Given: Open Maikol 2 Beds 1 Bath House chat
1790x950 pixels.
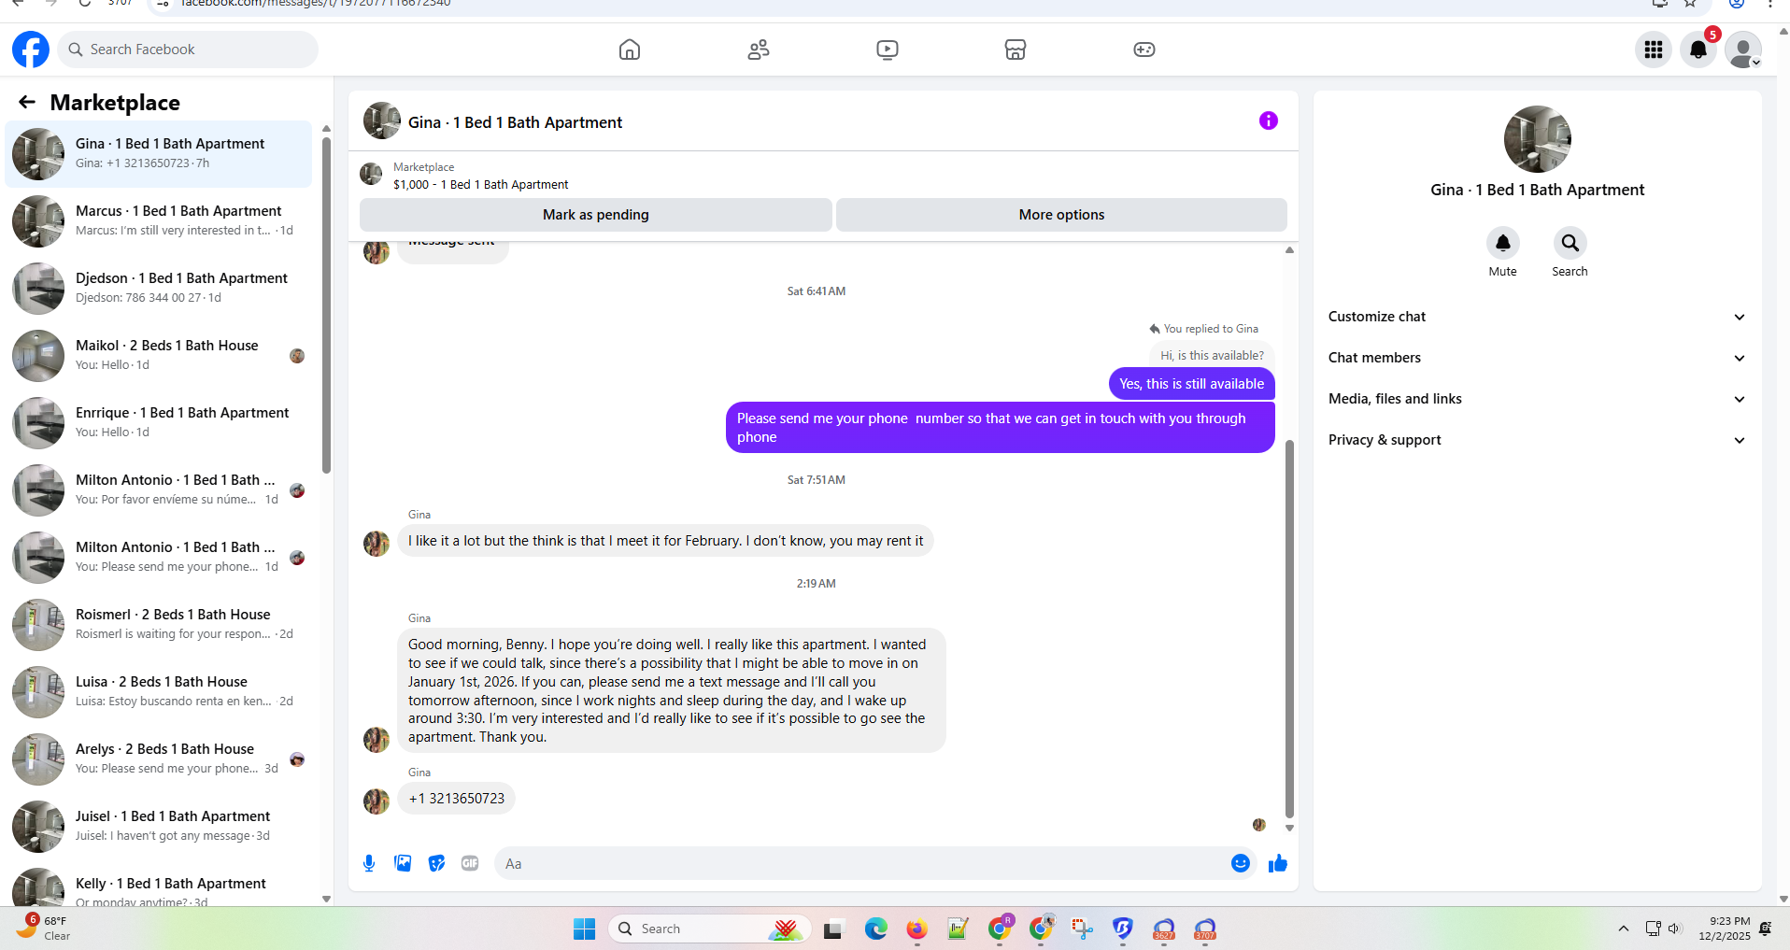Looking at the screenshot, I should coord(159,356).
